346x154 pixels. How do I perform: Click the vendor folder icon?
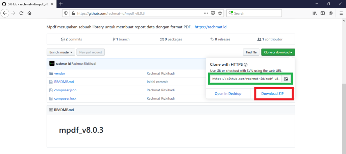tap(51, 73)
